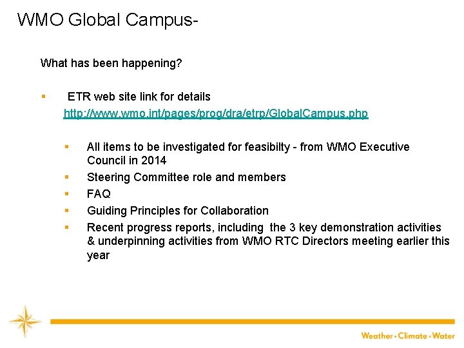The image size is (464, 348).
Task: Select the 'Recent progress reports' bullet text
Action: [x=268, y=241]
